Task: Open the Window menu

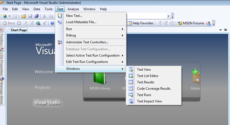Action: click(x=89, y=9)
